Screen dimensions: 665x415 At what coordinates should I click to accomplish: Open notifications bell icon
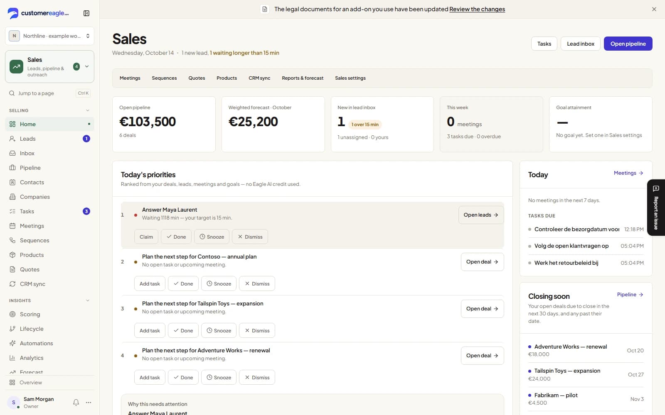point(76,402)
